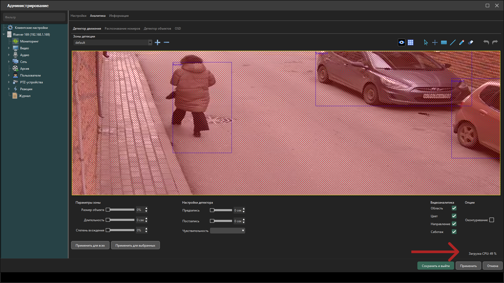Image resolution: width=504 pixels, height=283 pixels.
Task: Open the Информация tab
Action: point(119,16)
